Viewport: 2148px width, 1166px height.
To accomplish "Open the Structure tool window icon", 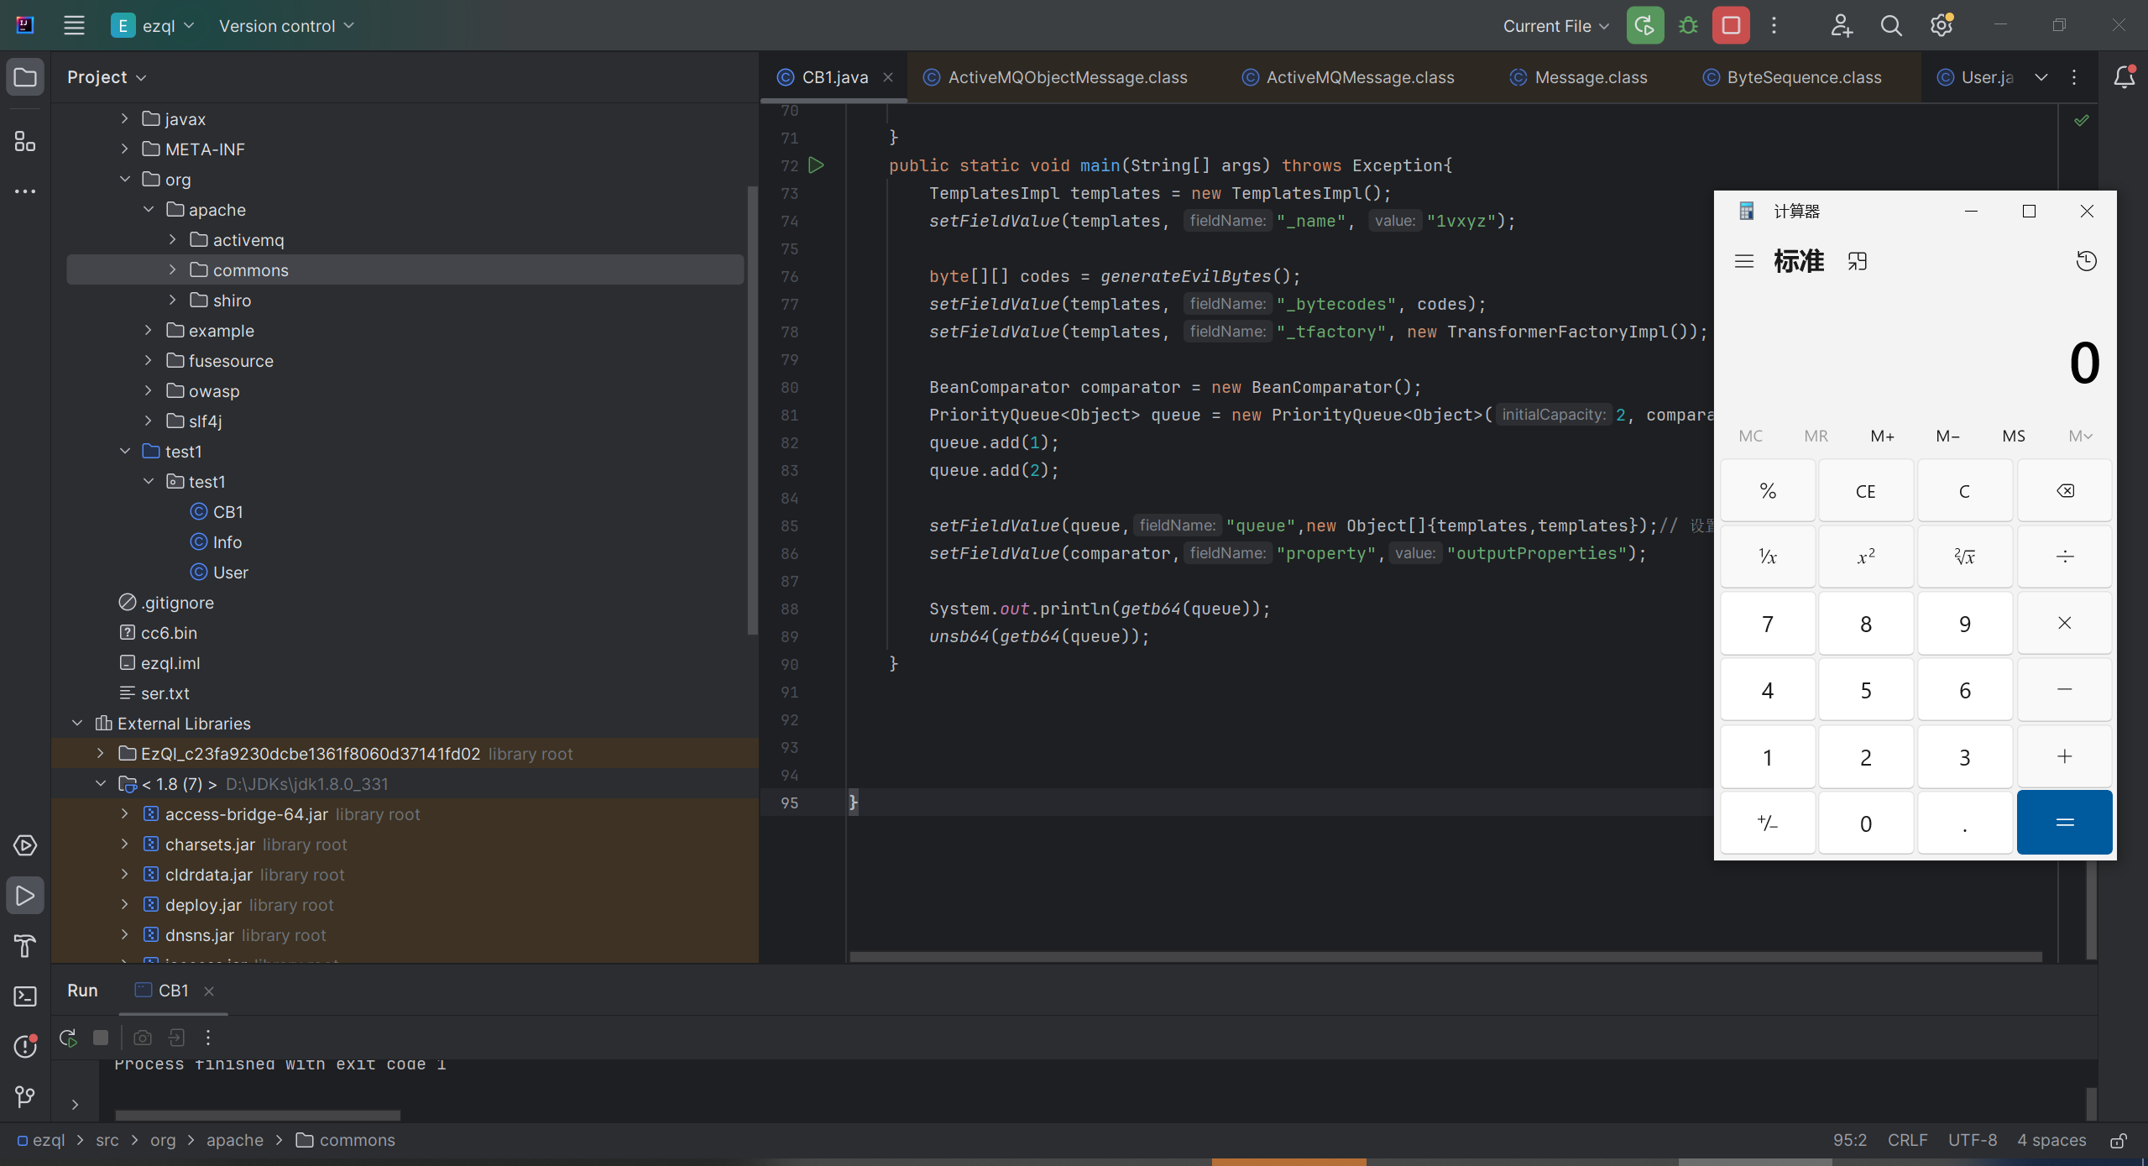I will pos(25,141).
